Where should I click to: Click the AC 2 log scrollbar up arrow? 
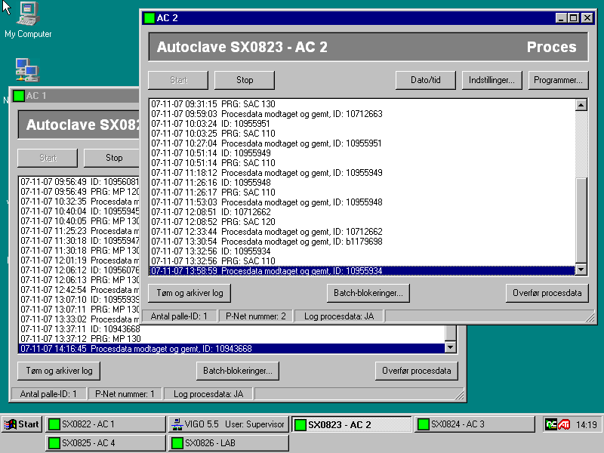[581, 105]
